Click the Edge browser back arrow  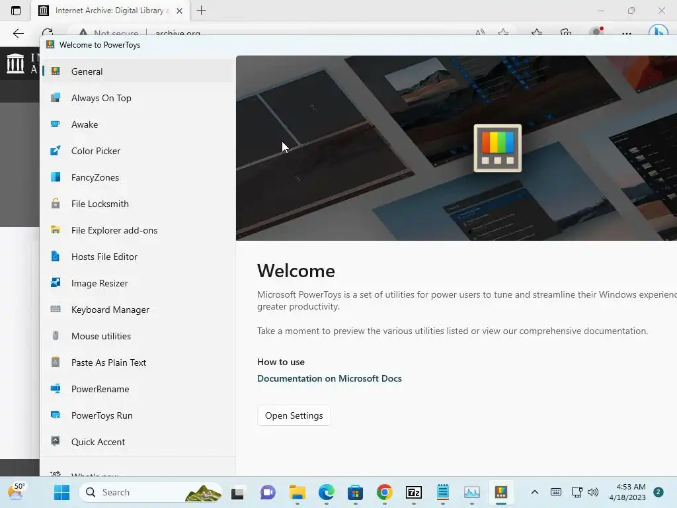18,33
